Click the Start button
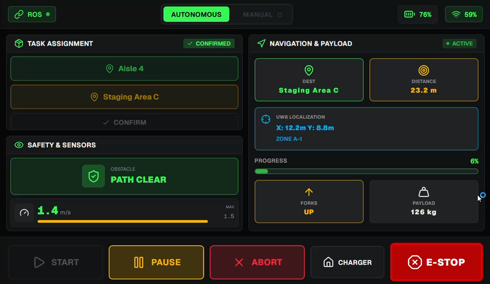Screen dimensions: 490x284 (56, 262)
